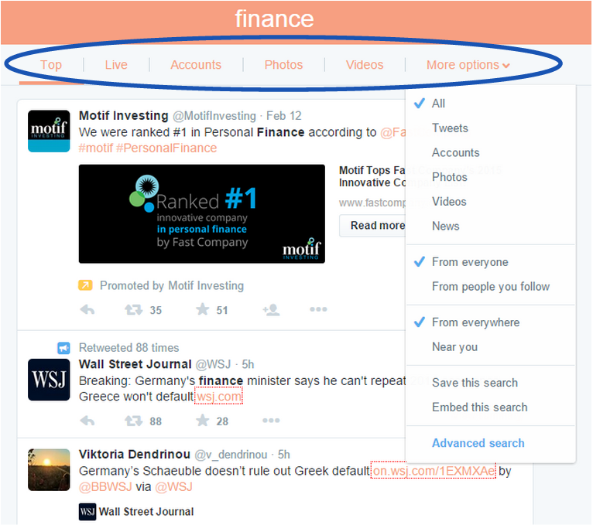Viewport: 593px width, 525px height.
Task: Select the 'From people you follow' filter
Action: [491, 287]
